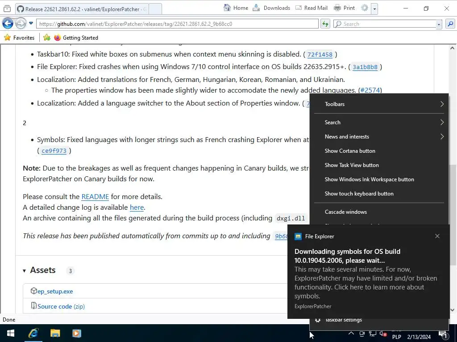The image size is (457, 342).
Task: Expand News and interests submenu
Action: 379,137
